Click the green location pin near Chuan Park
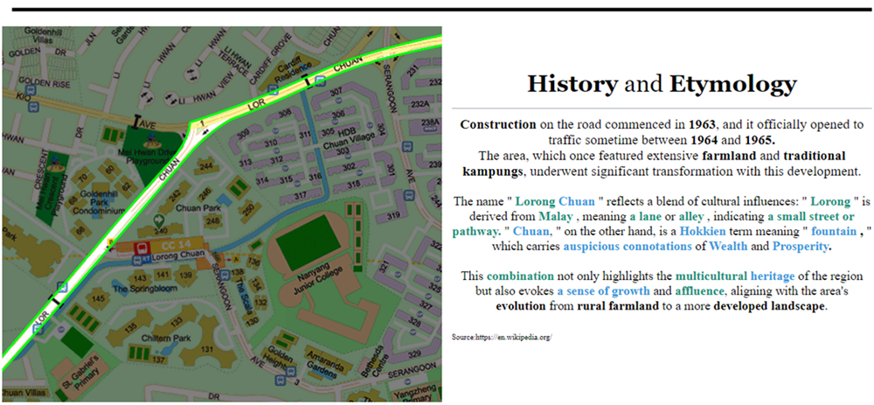The height and width of the screenshot is (405, 874). tap(158, 220)
